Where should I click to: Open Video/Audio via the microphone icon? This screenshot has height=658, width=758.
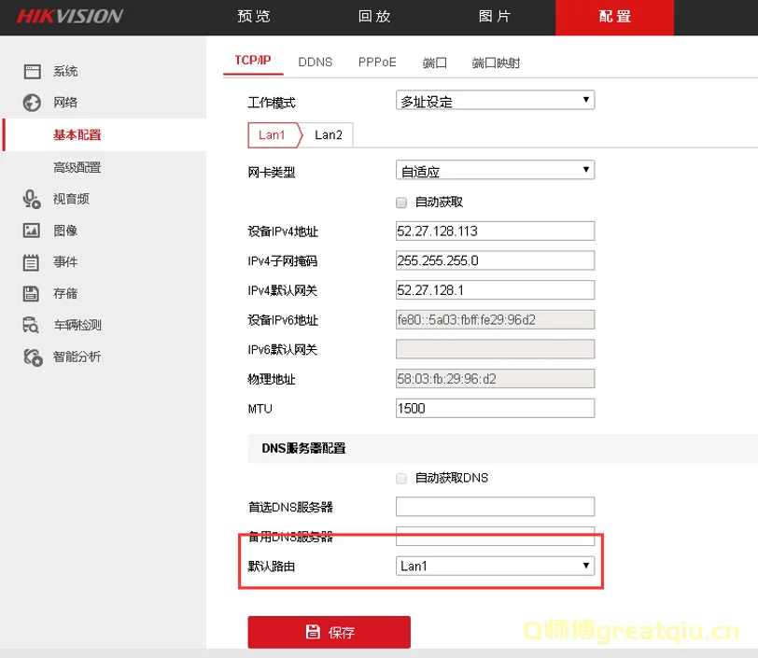33,199
